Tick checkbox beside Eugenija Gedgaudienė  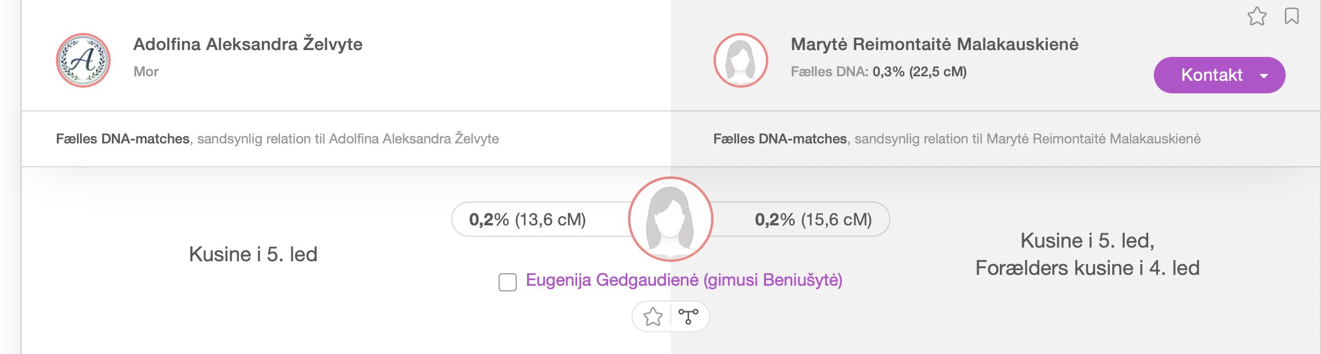tap(508, 282)
